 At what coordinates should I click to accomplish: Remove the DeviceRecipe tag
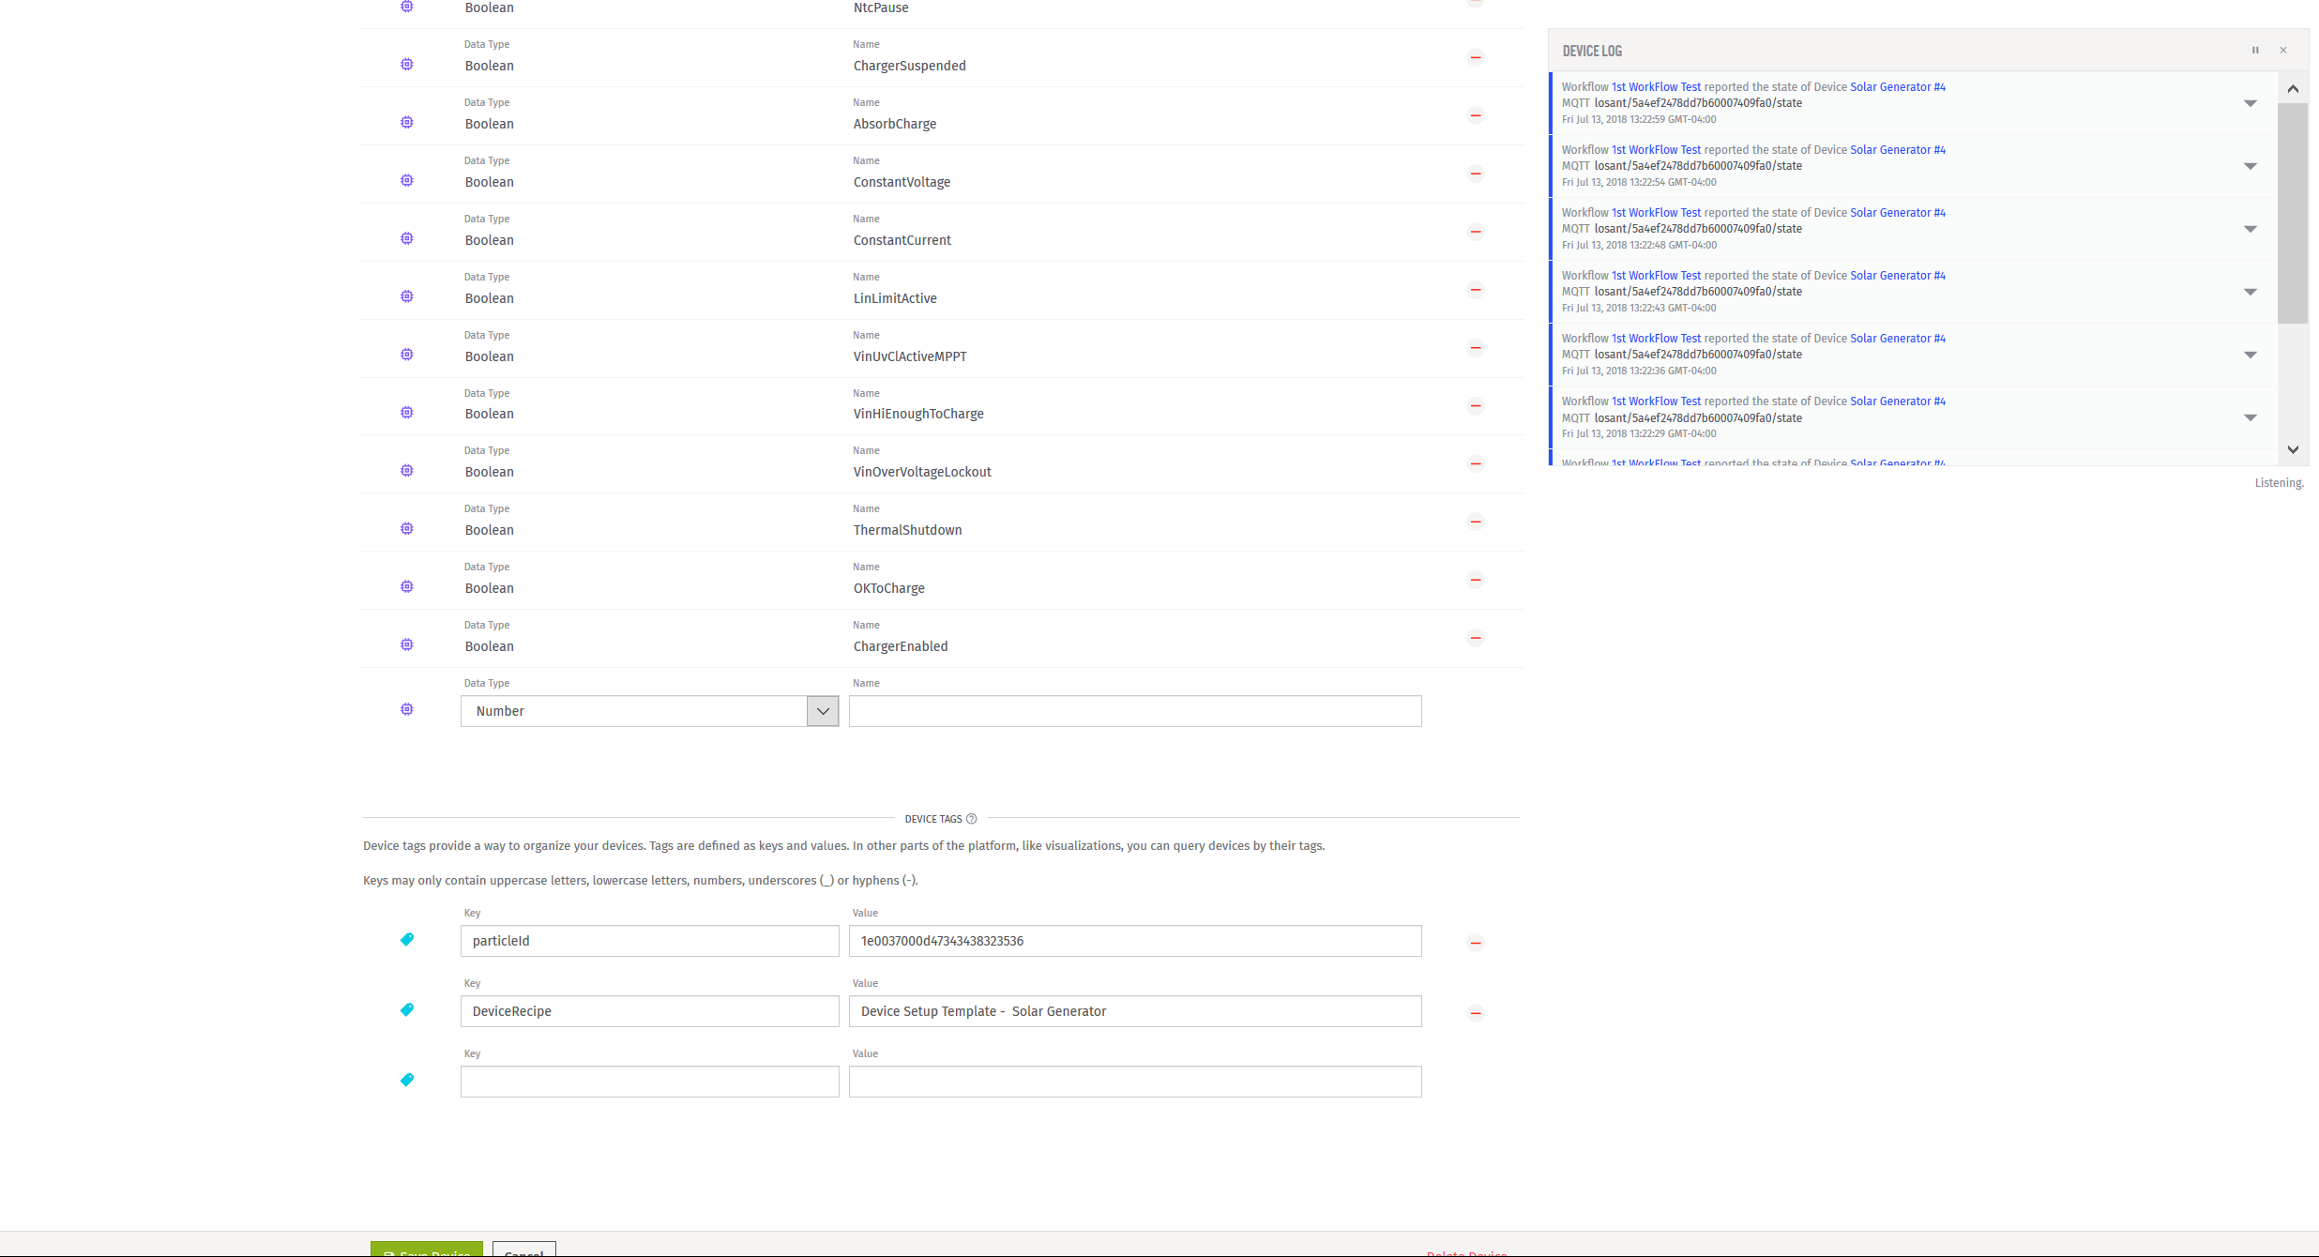(x=1476, y=1013)
